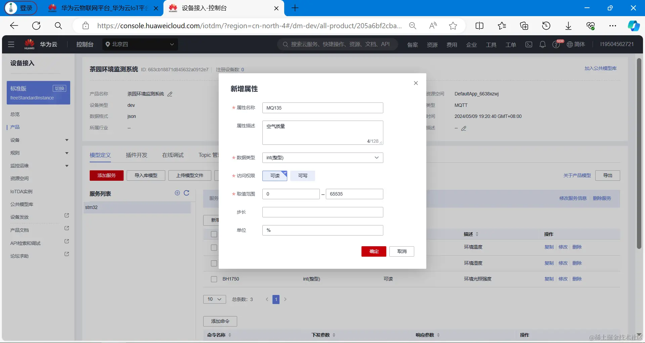Toggle 可读 access permission

pyautogui.click(x=275, y=176)
